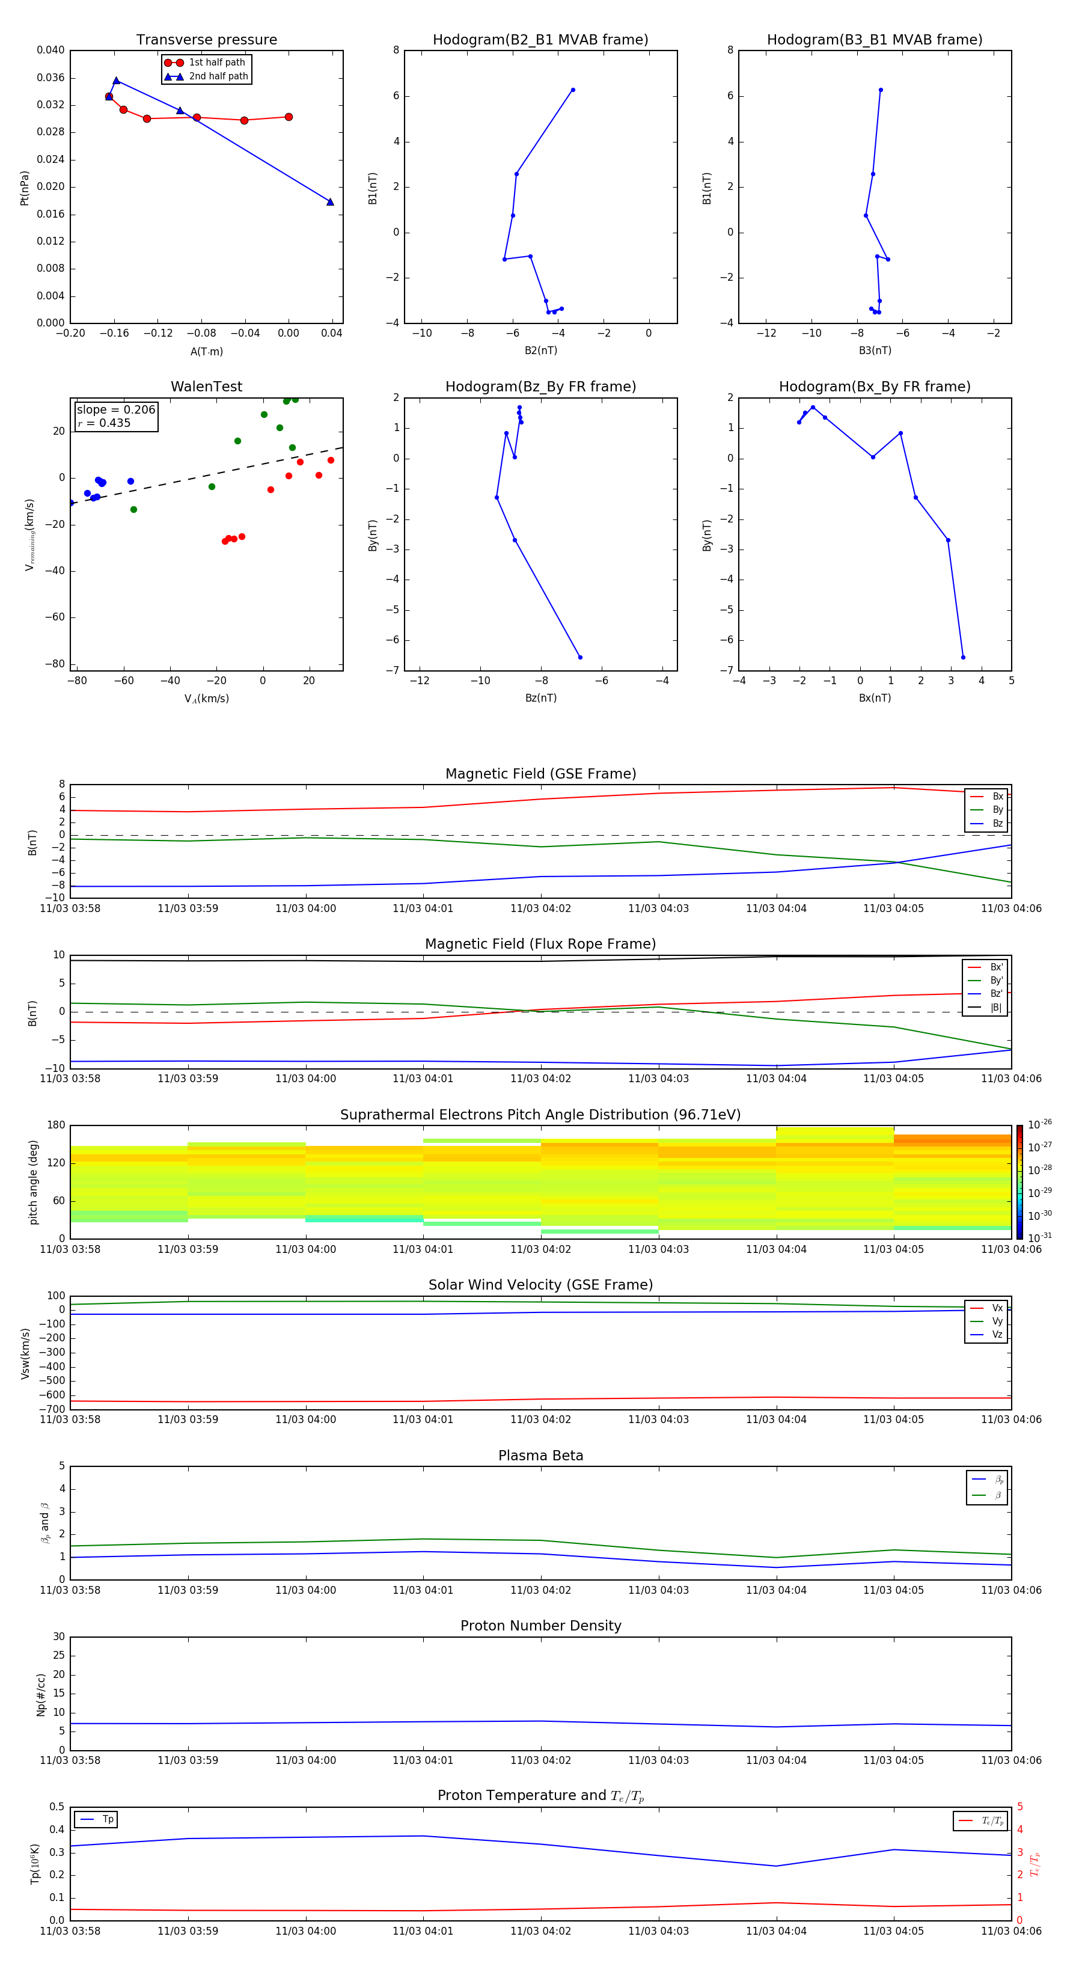Click the "A(T·m)" x-axis label
The image size is (1082, 1984).
pyautogui.click(x=206, y=351)
